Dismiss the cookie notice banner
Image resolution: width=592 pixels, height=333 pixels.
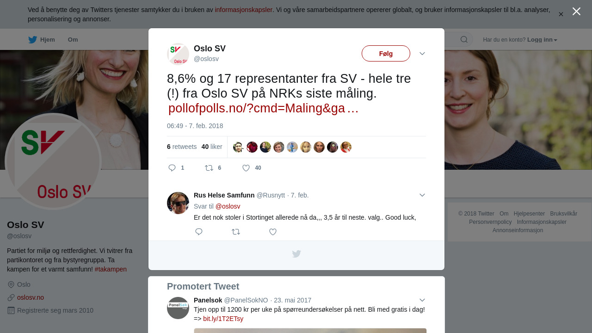pos(561,14)
